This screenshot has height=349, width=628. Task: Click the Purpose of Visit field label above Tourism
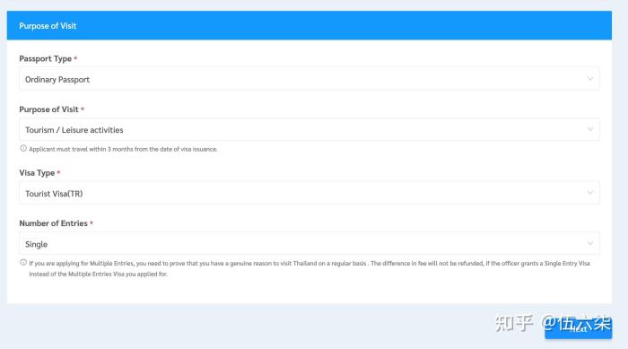48,109
